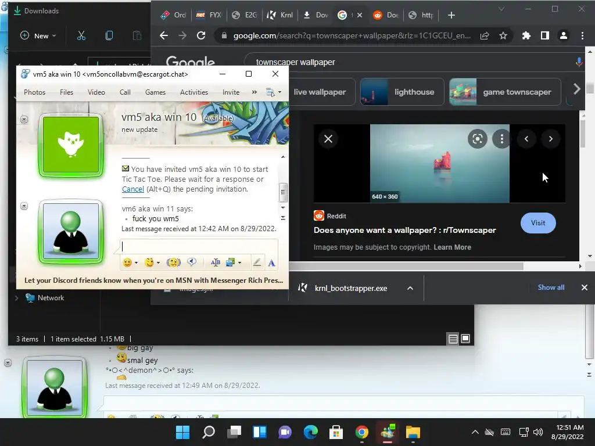Switch to the FYX Chrome tab

209,15
